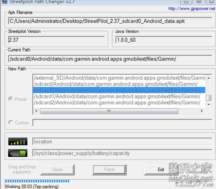Click the green battery icon
Image resolution: width=216 pixels, height=189 pixels.
(18, 153)
